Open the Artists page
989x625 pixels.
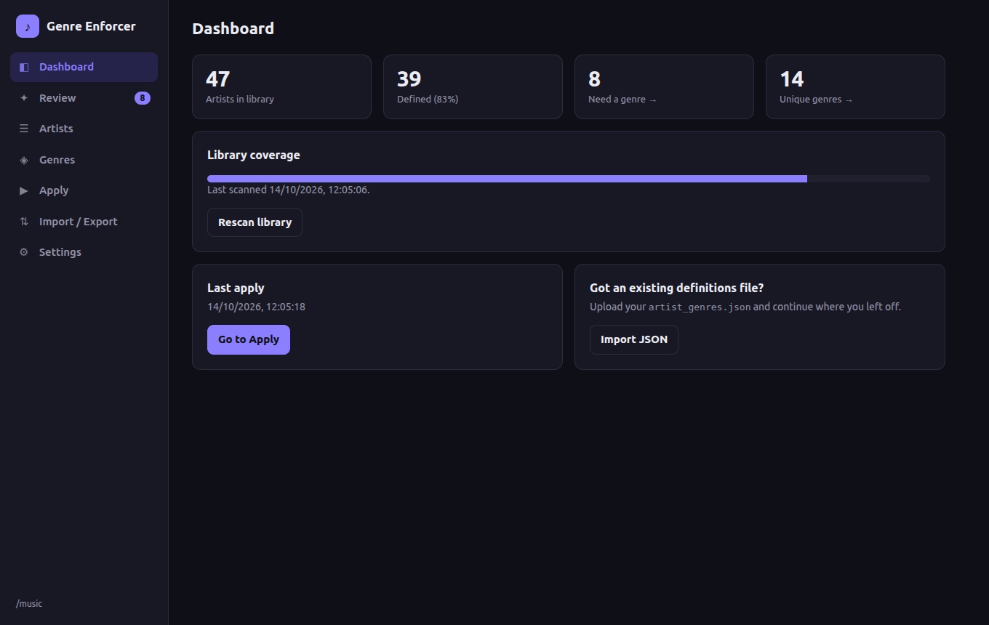(84, 129)
